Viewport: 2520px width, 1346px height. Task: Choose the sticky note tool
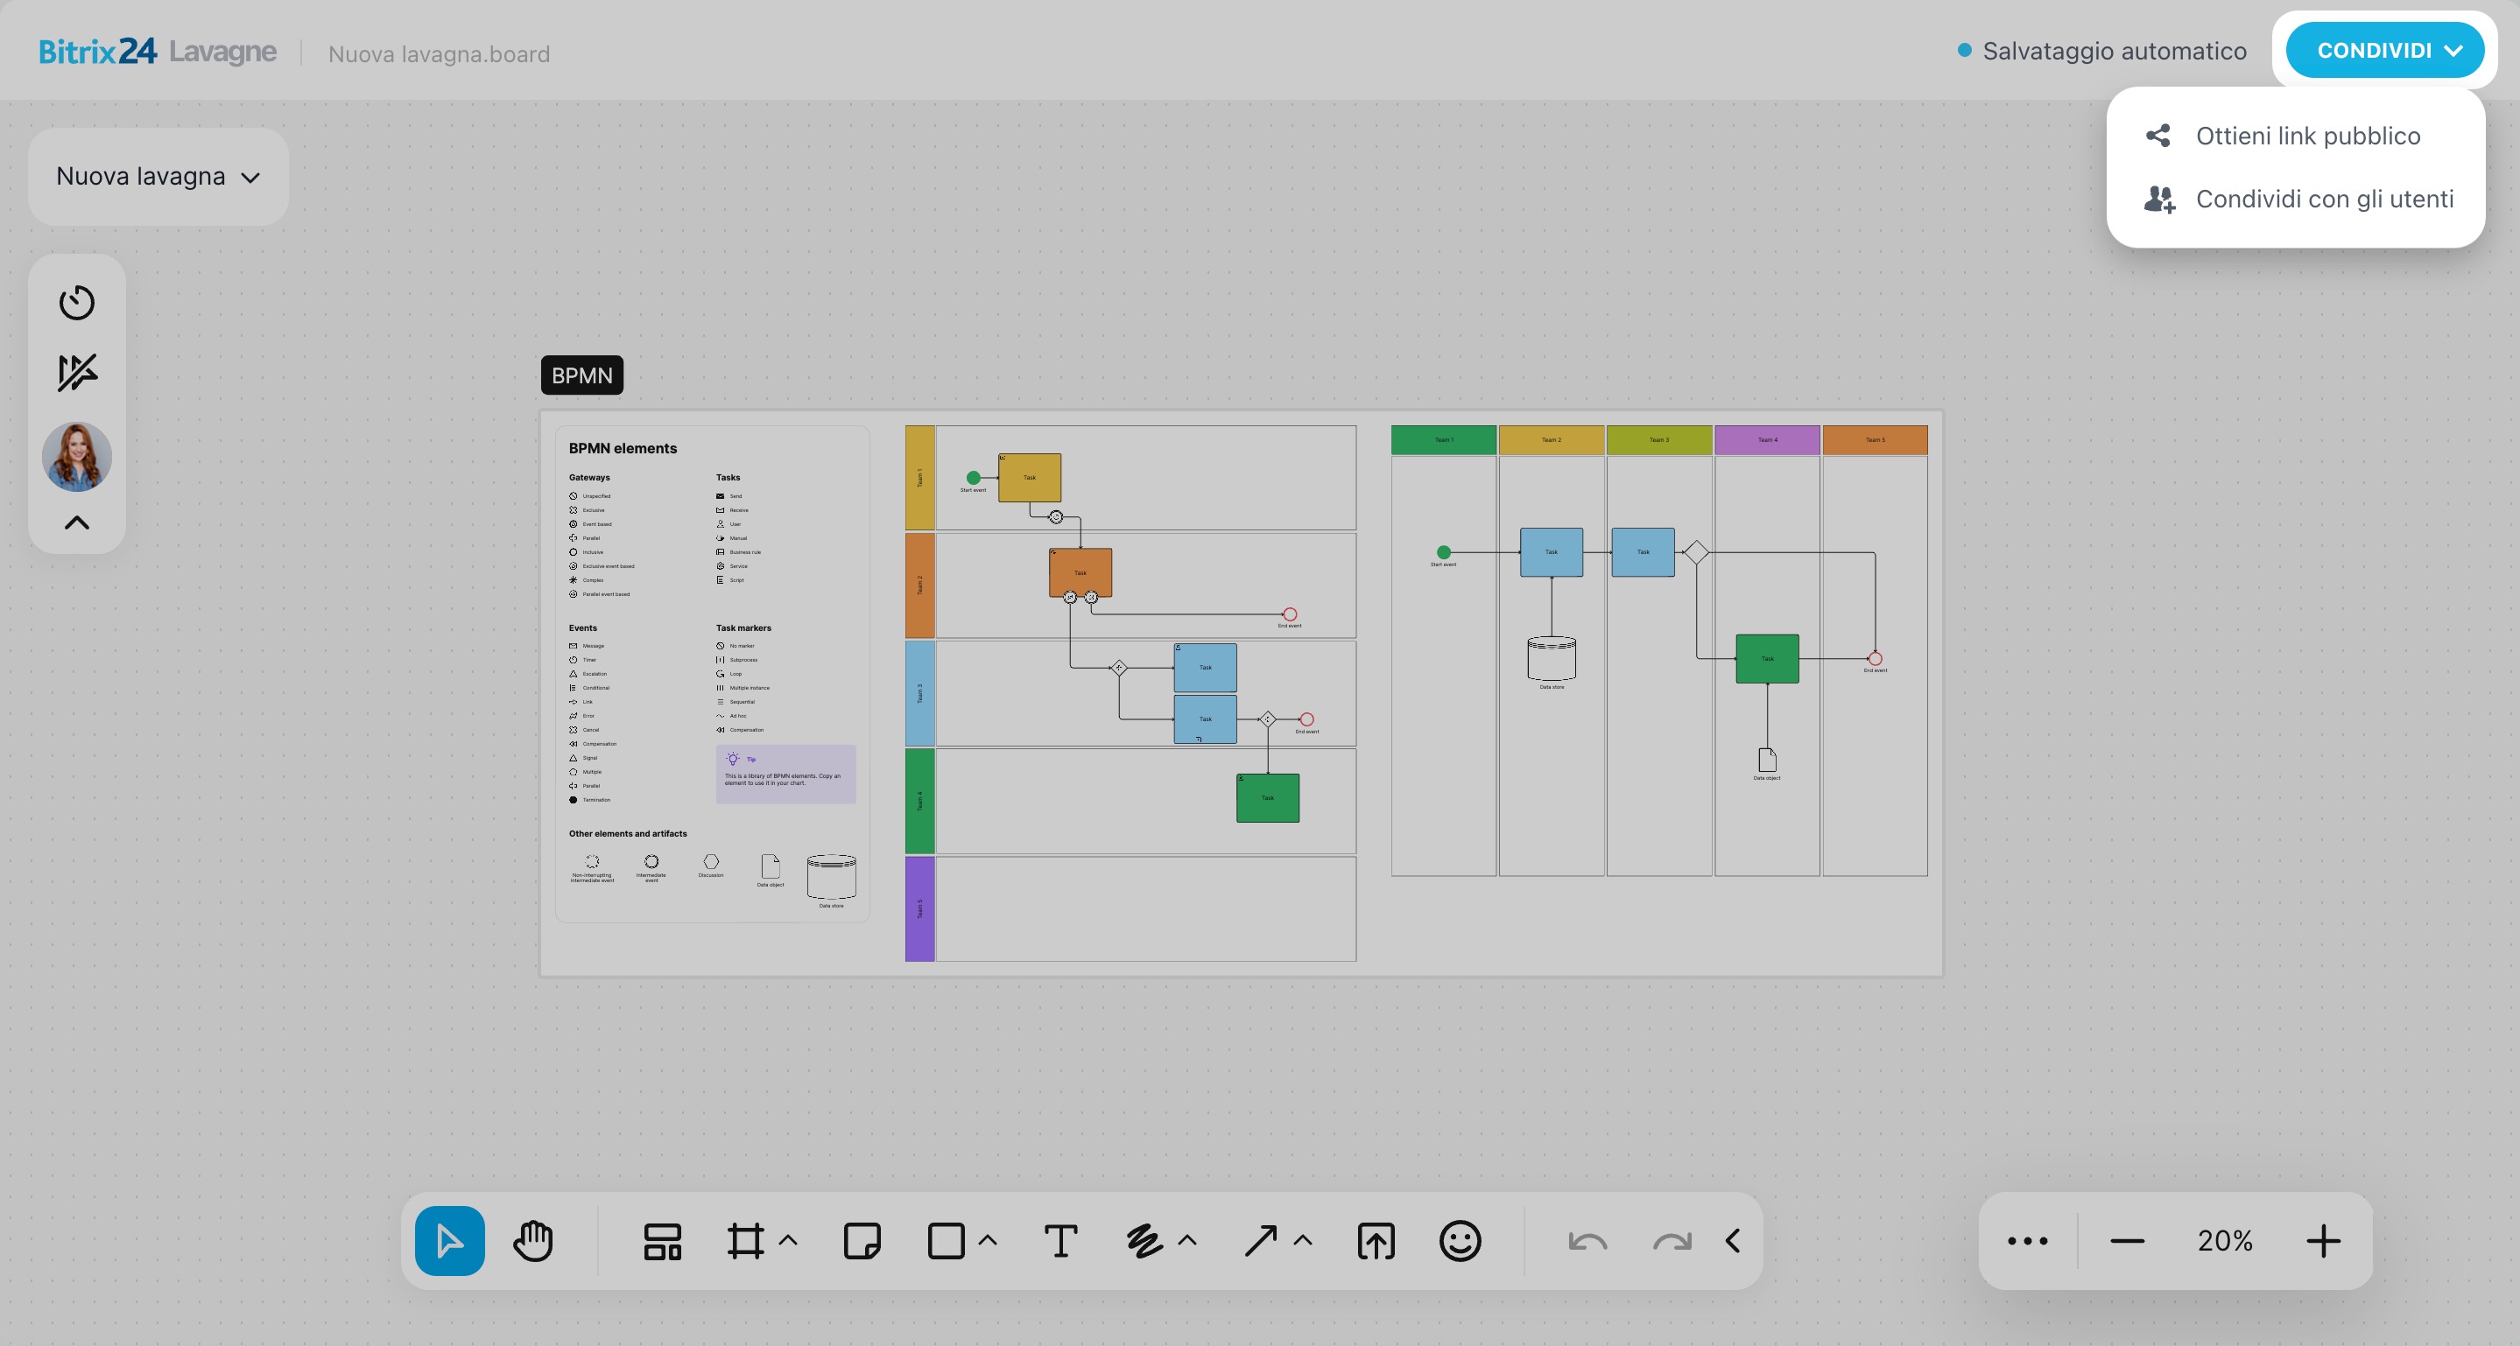[862, 1240]
